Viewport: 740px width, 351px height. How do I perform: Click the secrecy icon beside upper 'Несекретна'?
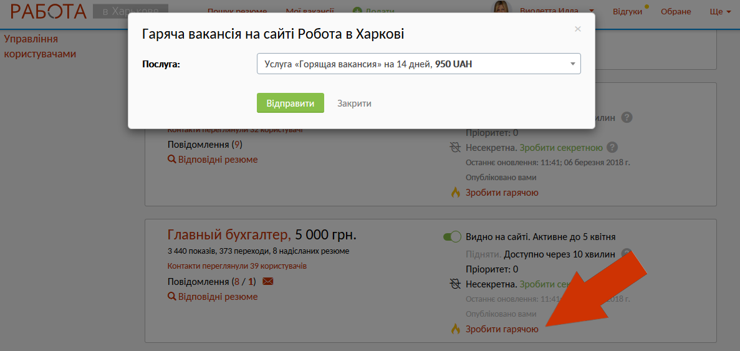coord(455,148)
